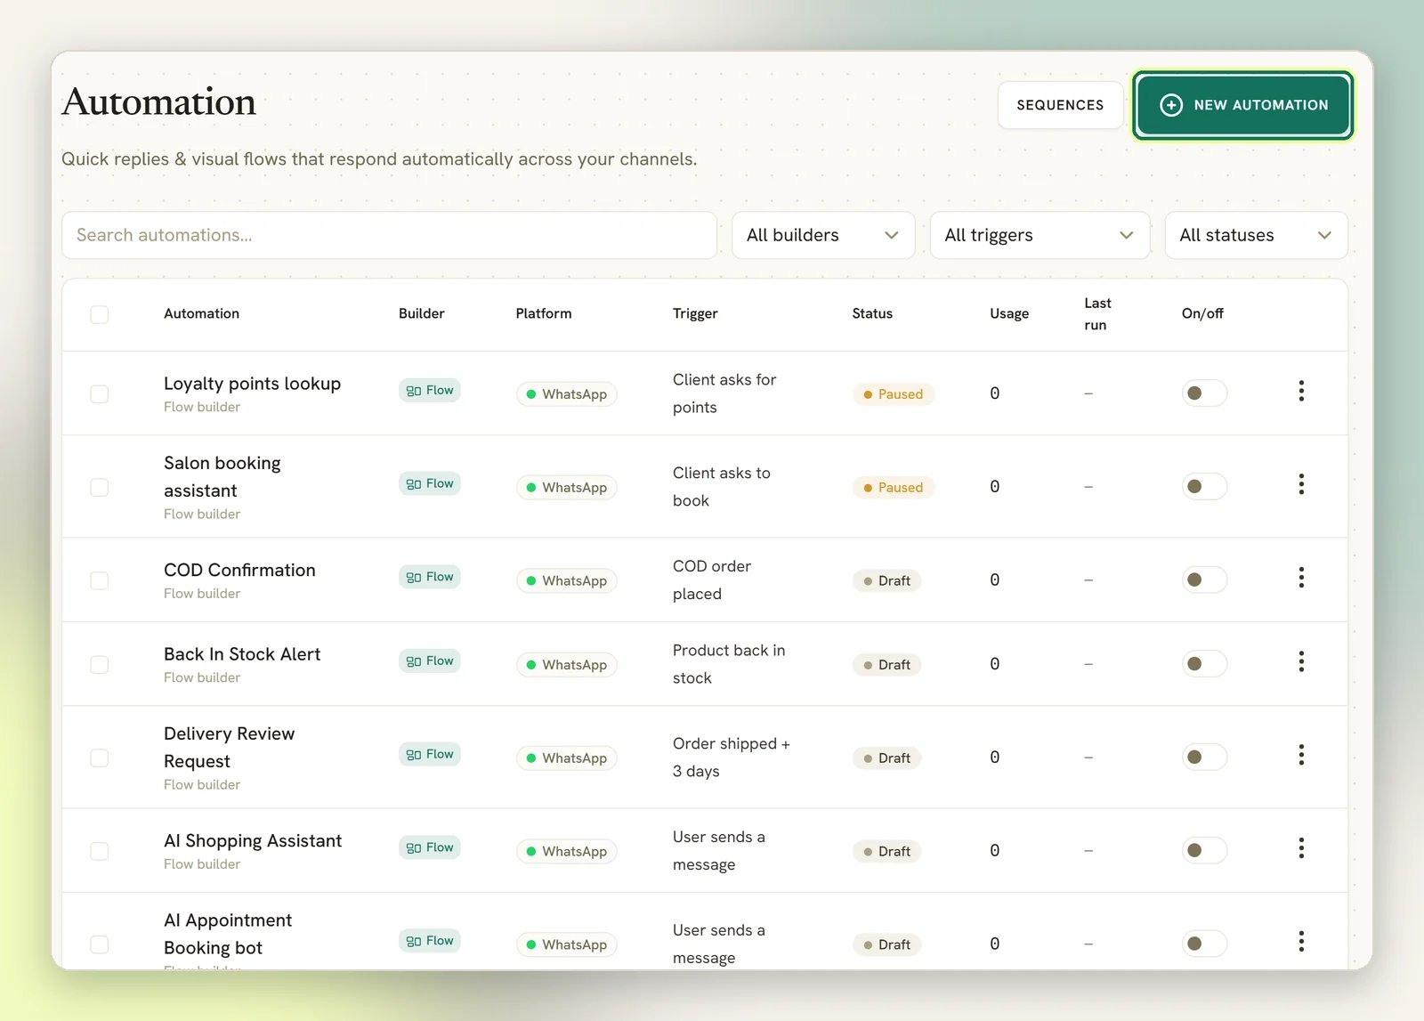Switch on the Back In Stock Alert toggle
Image resolution: width=1424 pixels, height=1021 pixels.
(1204, 664)
